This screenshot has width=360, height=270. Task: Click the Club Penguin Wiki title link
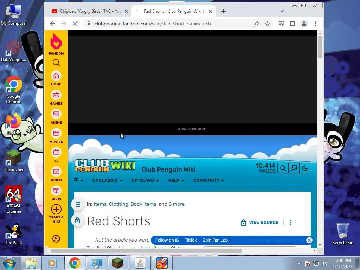click(x=168, y=169)
